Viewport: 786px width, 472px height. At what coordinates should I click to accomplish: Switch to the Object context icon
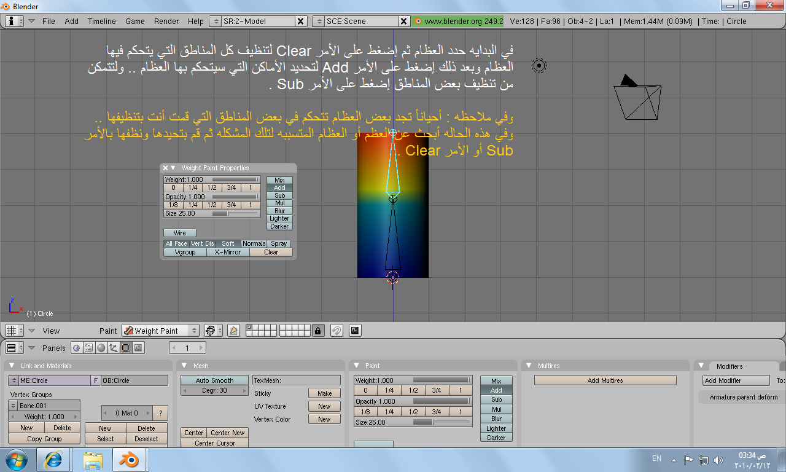pos(114,348)
